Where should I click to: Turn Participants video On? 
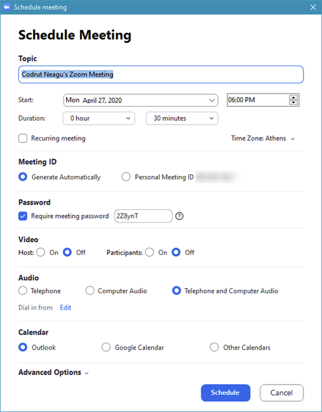tap(149, 252)
